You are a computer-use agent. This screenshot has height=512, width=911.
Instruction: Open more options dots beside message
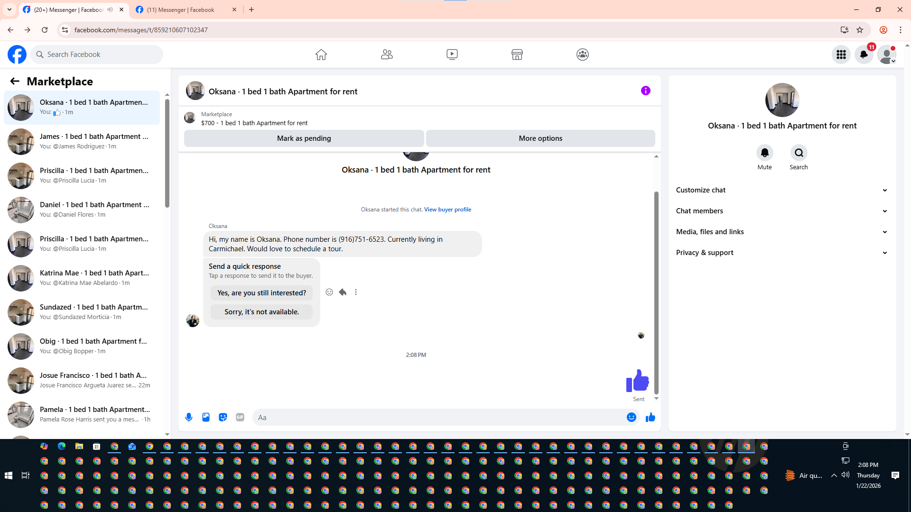point(356,292)
